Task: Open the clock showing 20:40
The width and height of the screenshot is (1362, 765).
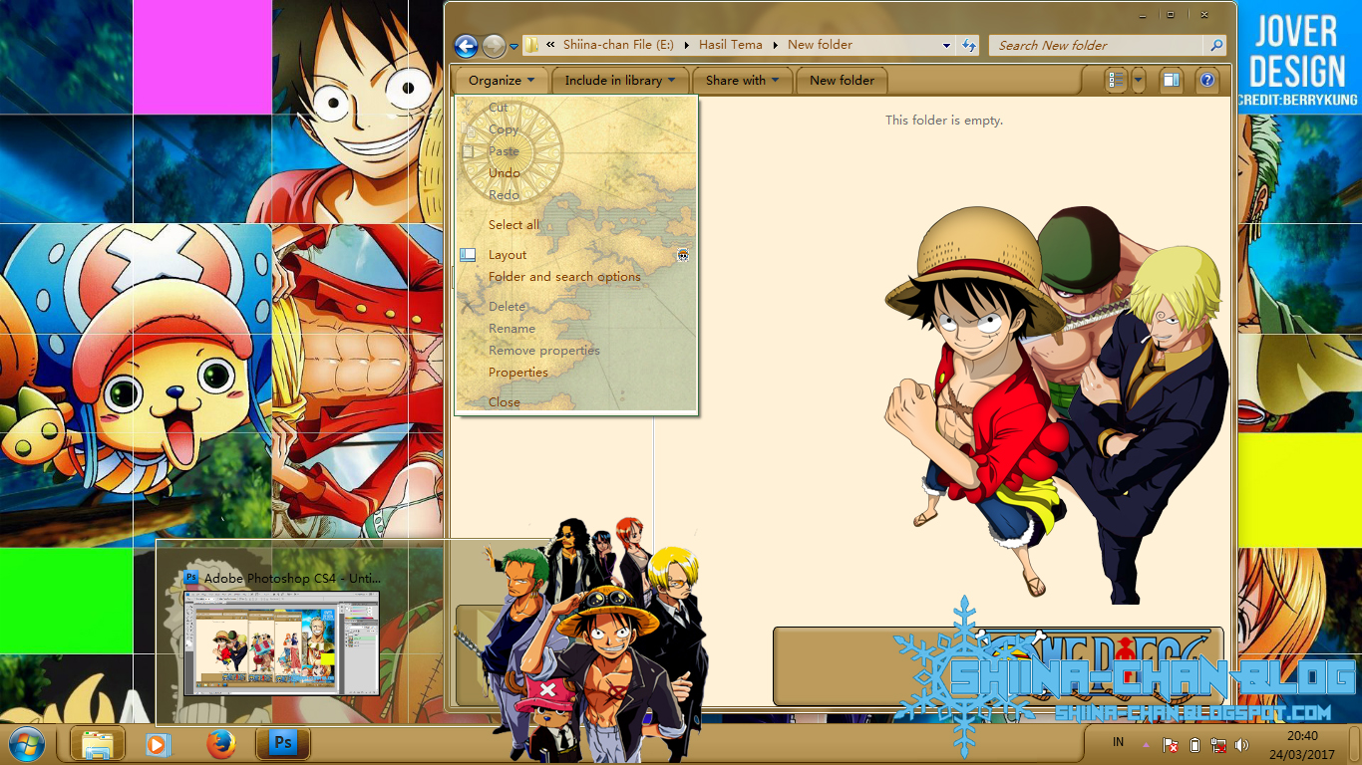Action: (x=1302, y=744)
